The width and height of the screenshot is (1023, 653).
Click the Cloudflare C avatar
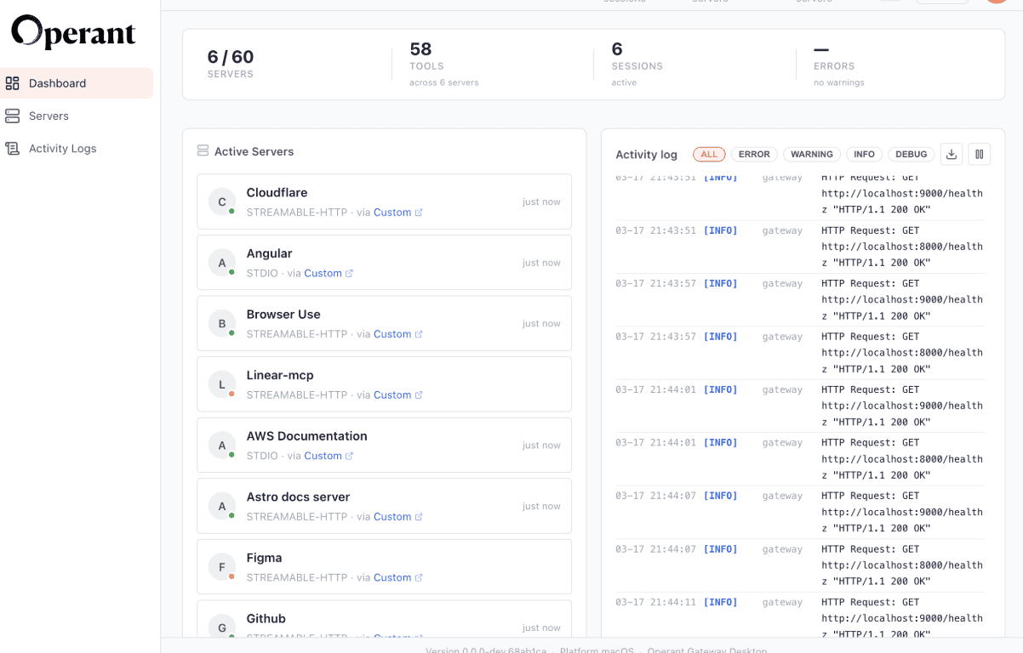tap(222, 202)
